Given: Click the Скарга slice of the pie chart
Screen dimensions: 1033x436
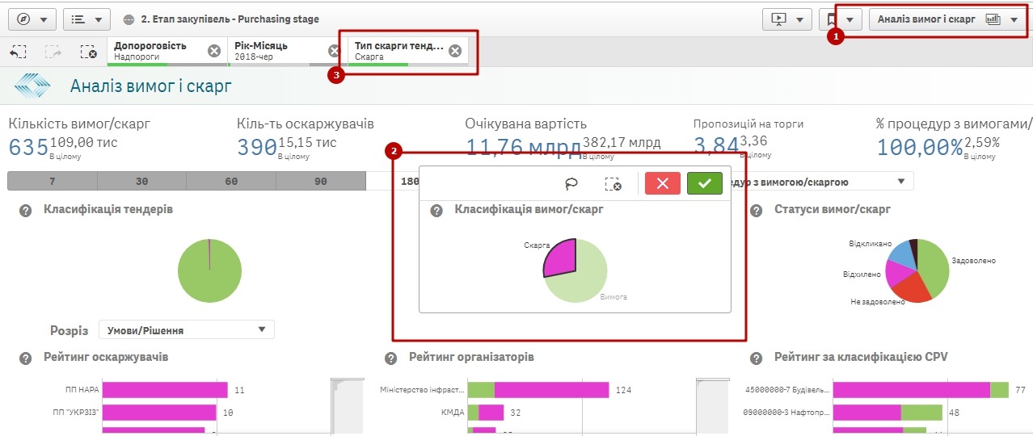Looking at the screenshot, I should [559, 258].
